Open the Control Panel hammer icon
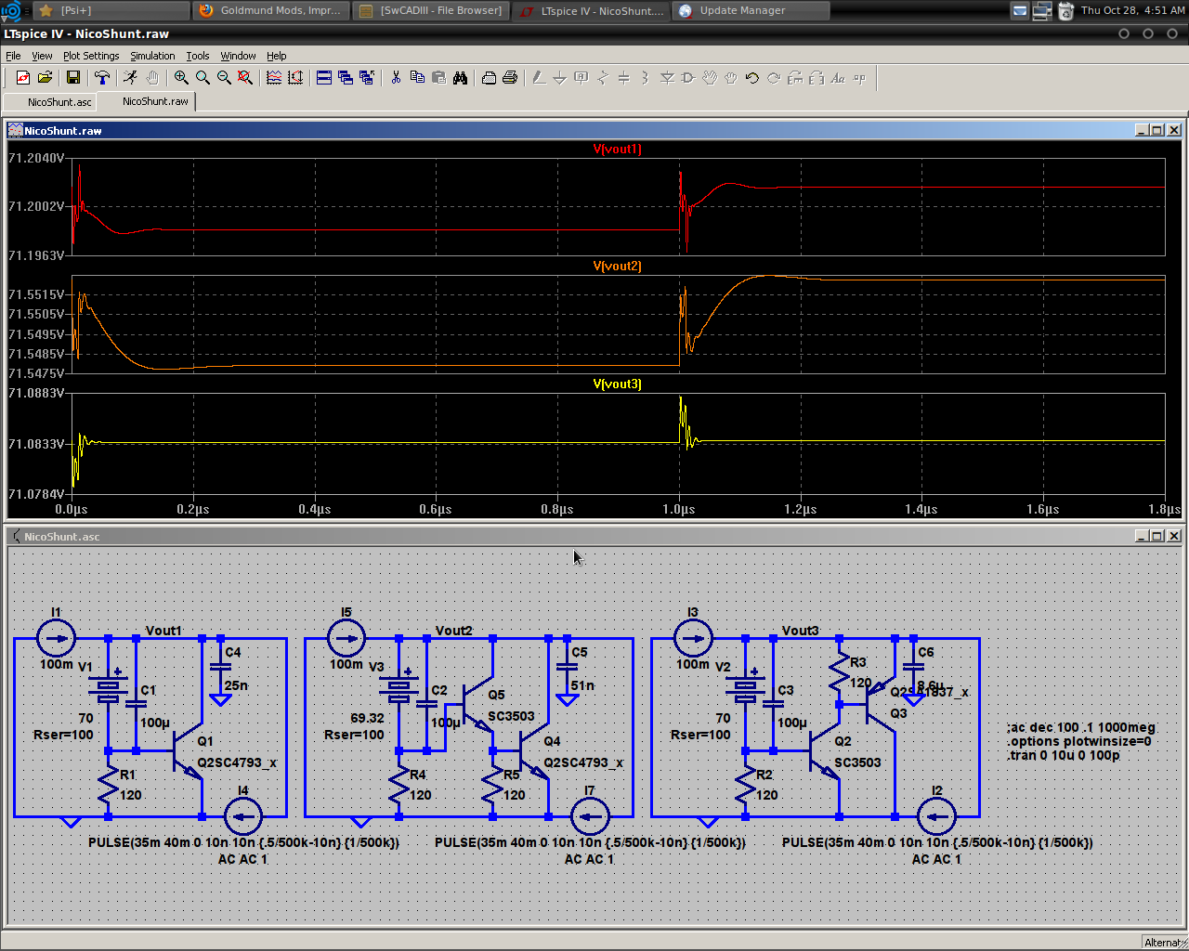The width and height of the screenshot is (1189, 951). click(102, 78)
